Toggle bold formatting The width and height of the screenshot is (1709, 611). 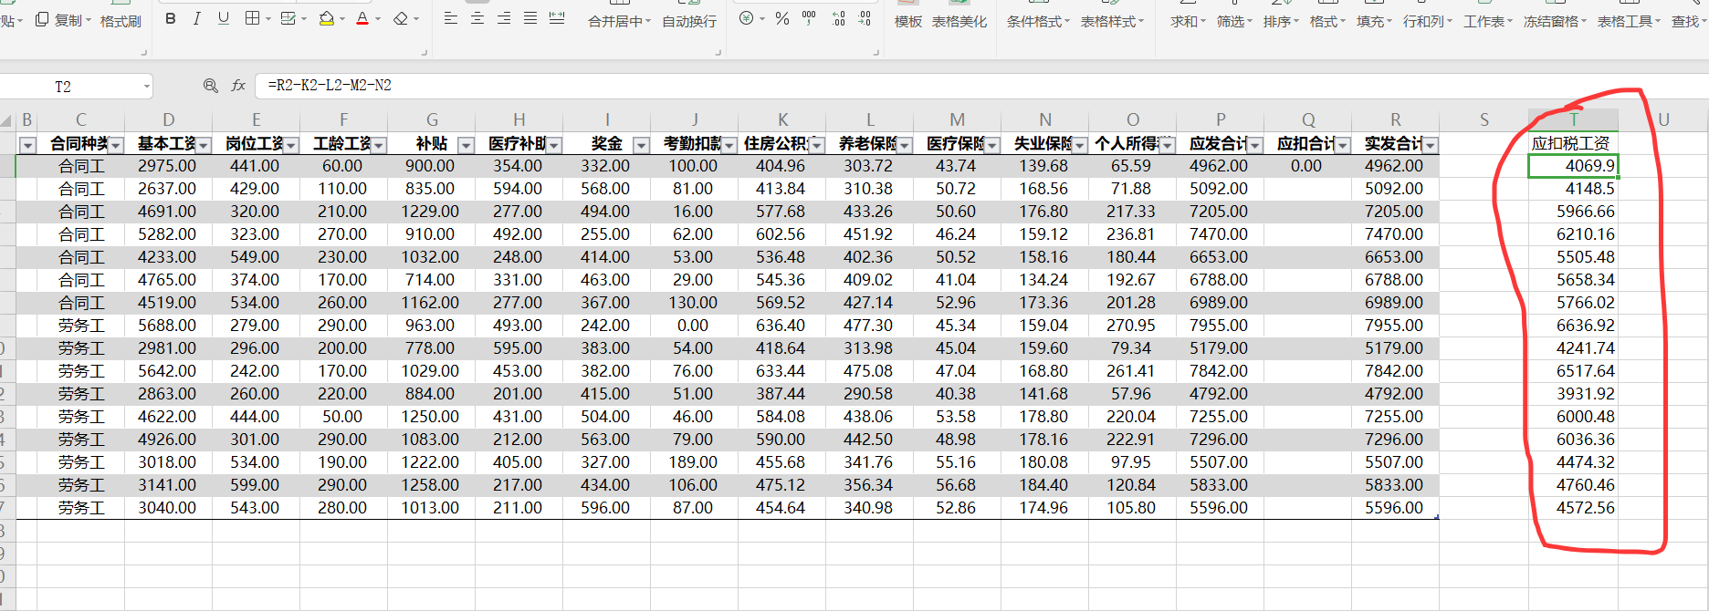click(171, 19)
